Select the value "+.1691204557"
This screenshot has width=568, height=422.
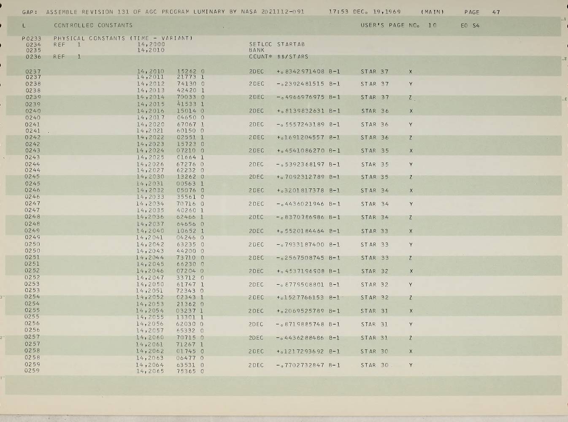click(x=300, y=137)
